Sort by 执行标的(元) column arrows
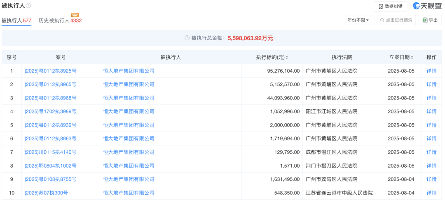The height and width of the screenshot is (203, 445). [287, 58]
